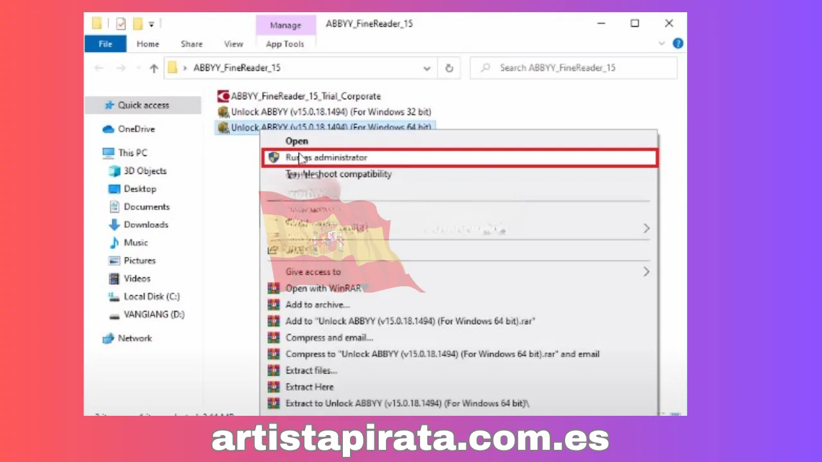Click the shield icon beside Run as administrator
822x462 pixels.
coord(274,157)
